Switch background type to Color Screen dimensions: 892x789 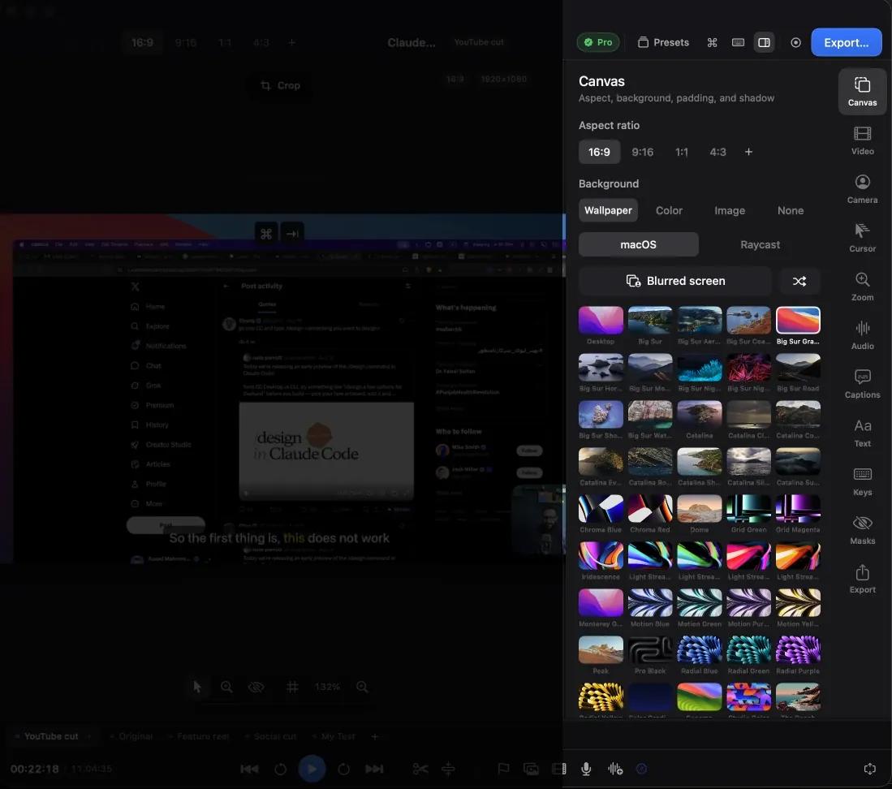tap(669, 210)
